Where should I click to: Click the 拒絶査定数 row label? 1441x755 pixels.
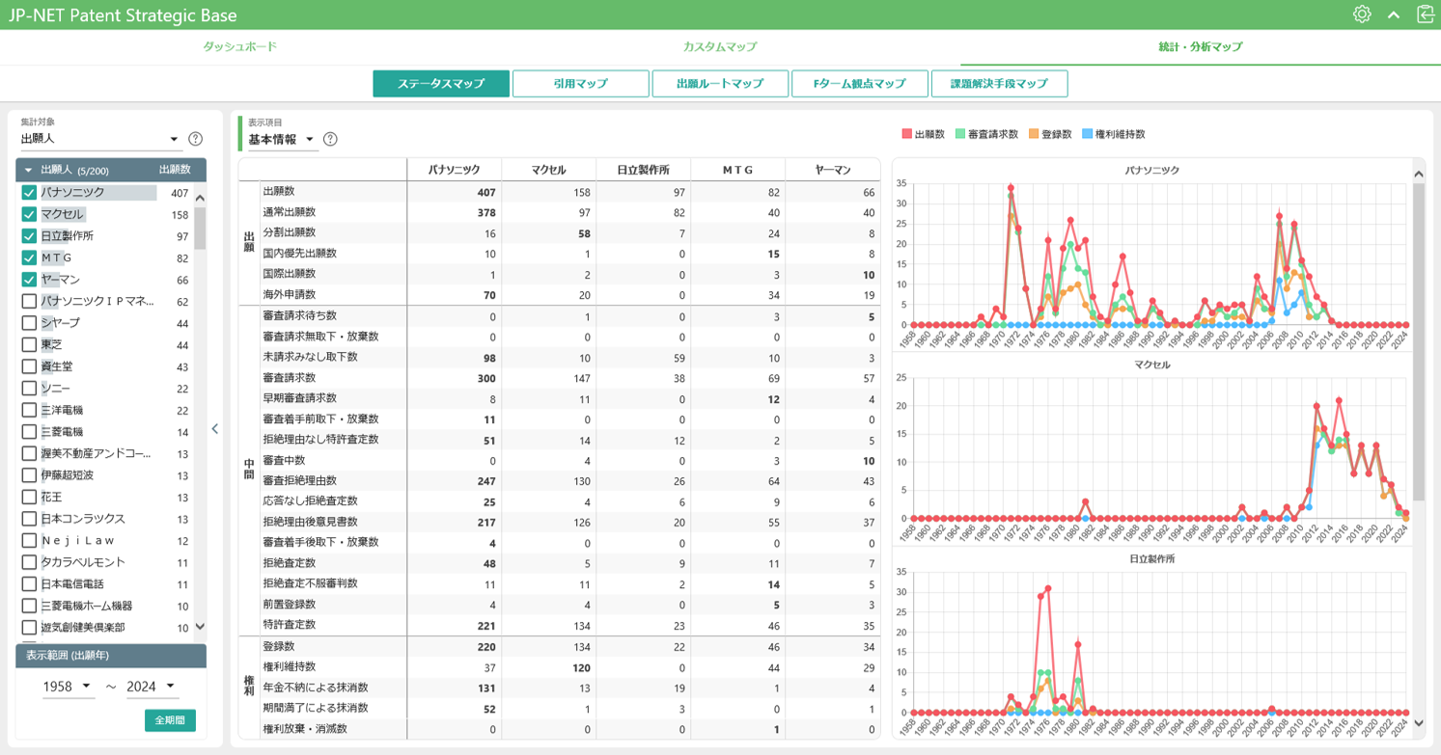(x=290, y=562)
